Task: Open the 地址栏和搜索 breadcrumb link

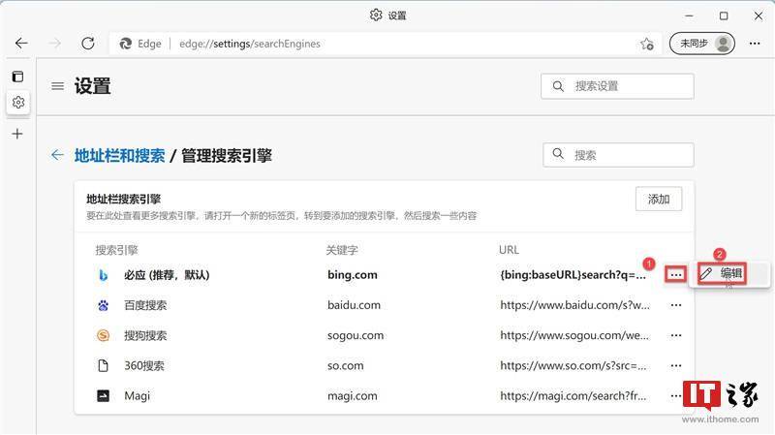Action: pos(119,156)
